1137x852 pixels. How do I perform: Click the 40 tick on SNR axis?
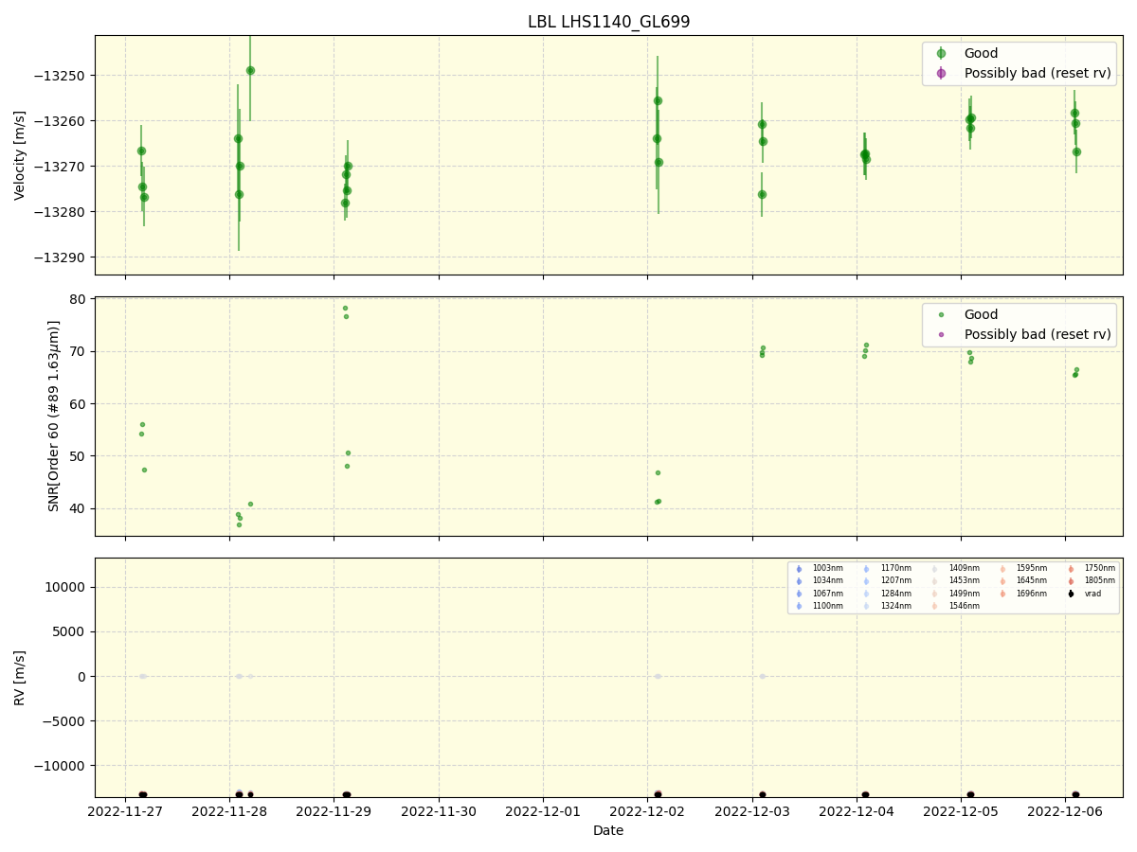[79, 508]
